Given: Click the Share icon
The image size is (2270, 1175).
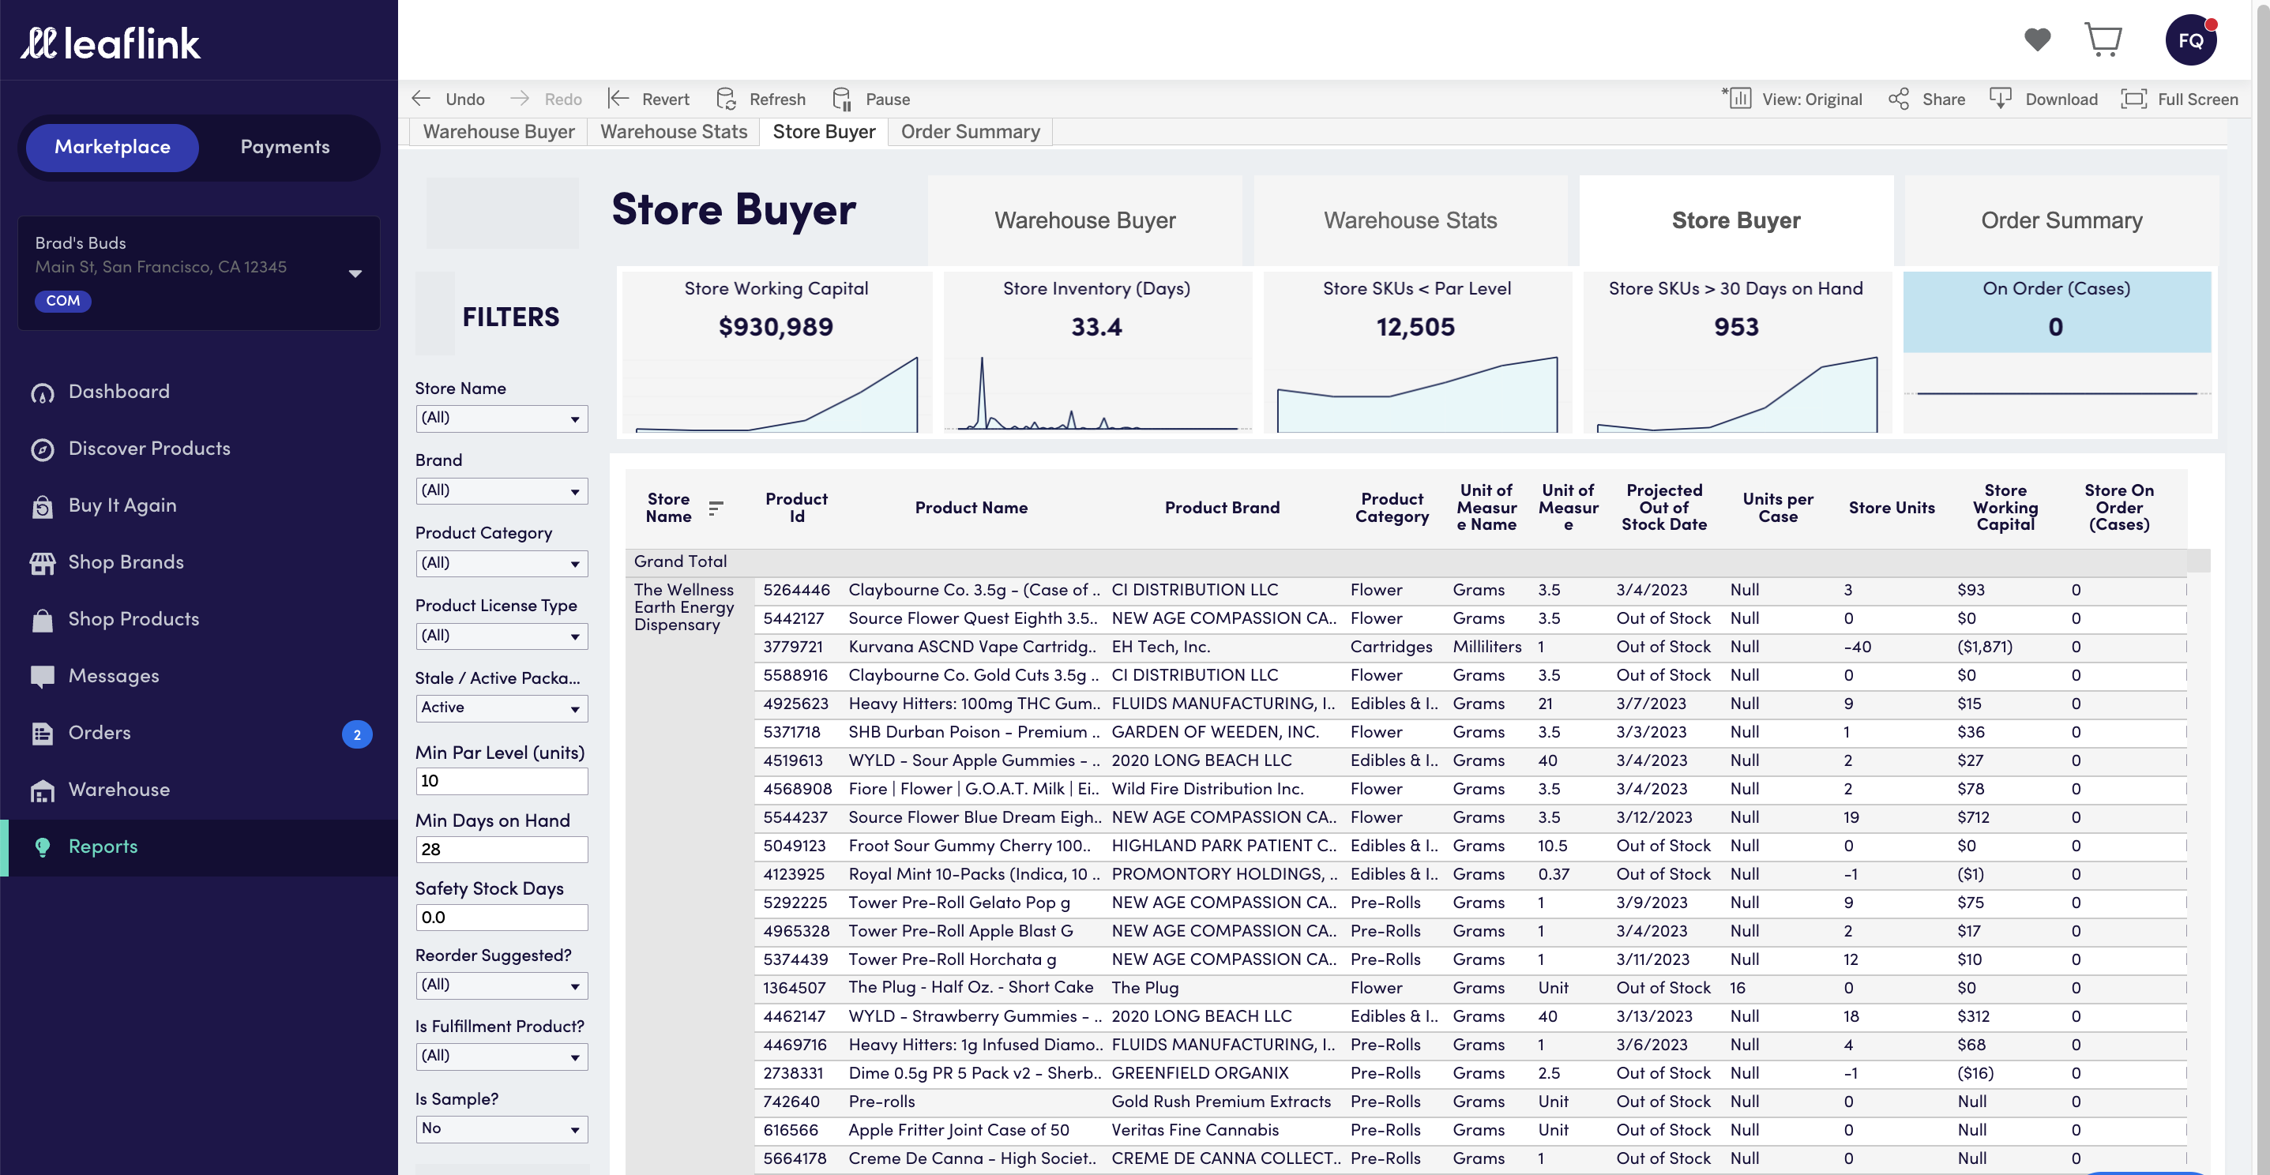Looking at the screenshot, I should (x=1899, y=99).
